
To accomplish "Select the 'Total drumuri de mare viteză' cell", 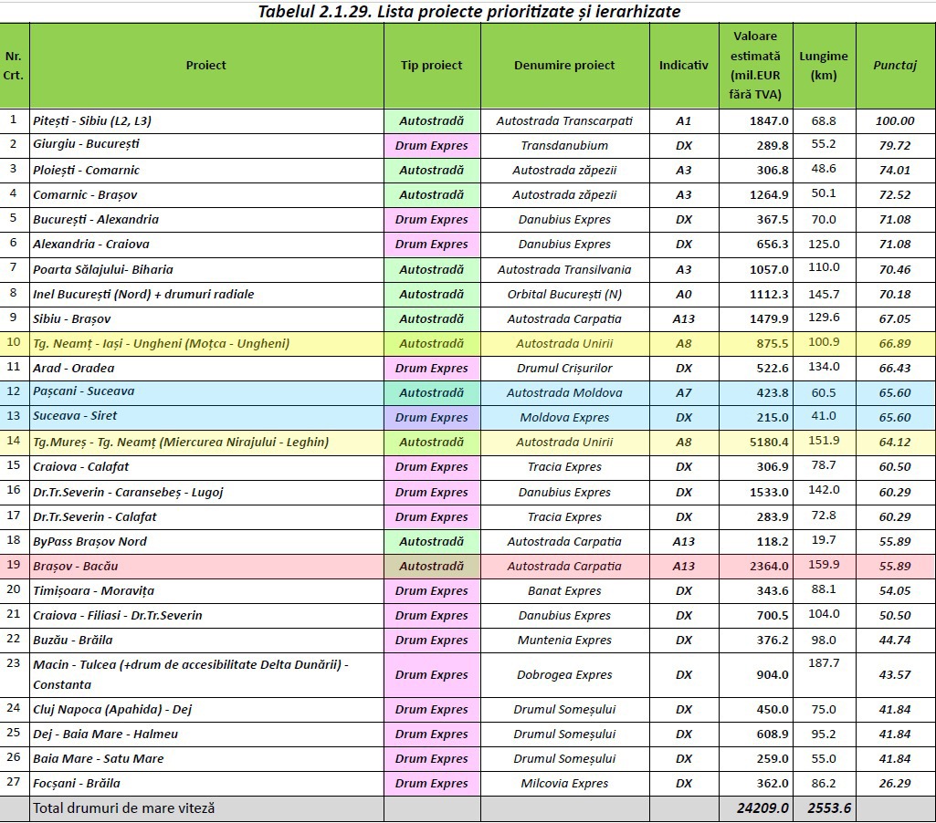I will tap(124, 807).
